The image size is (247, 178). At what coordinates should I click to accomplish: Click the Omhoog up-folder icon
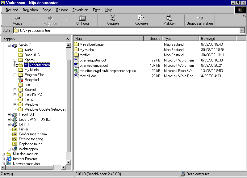pos(82,18)
